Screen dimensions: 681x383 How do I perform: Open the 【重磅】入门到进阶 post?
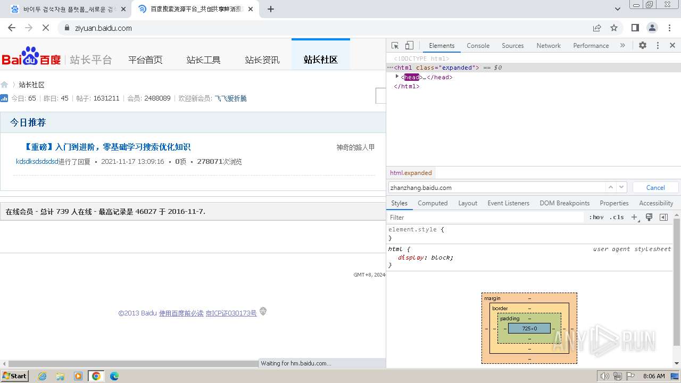(x=107, y=147)
